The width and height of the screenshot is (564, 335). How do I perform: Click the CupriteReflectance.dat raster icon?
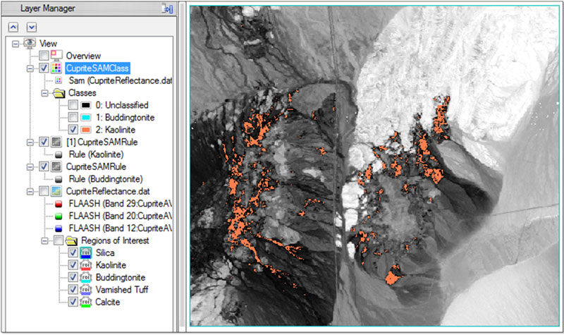[57, 190]
